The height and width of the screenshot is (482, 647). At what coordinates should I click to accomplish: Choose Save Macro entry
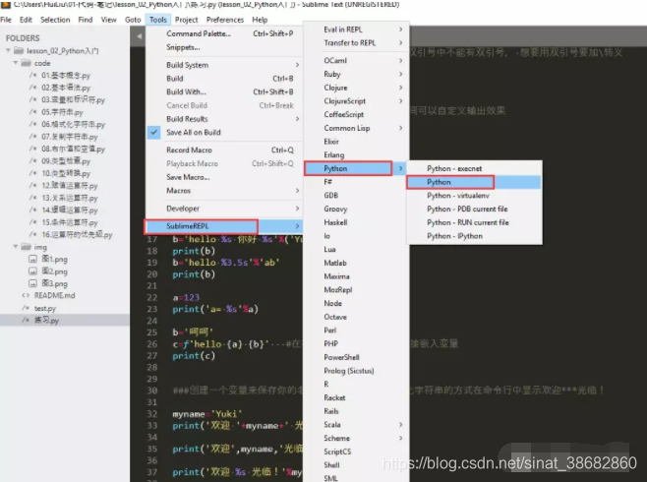tap(224, 177)
